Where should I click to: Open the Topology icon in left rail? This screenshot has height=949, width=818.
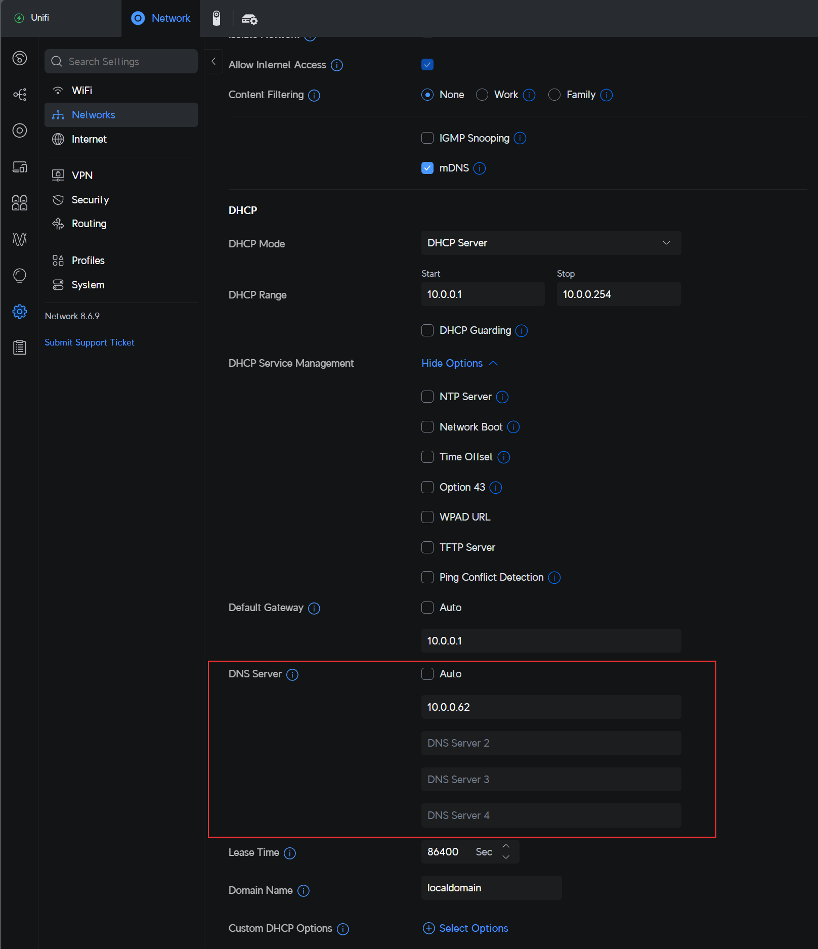[20, 95]
